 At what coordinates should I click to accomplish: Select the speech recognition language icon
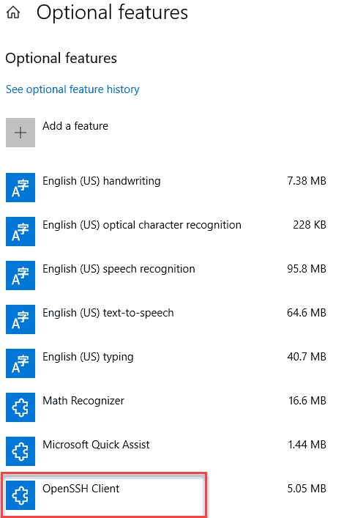[x=20, y=275]
